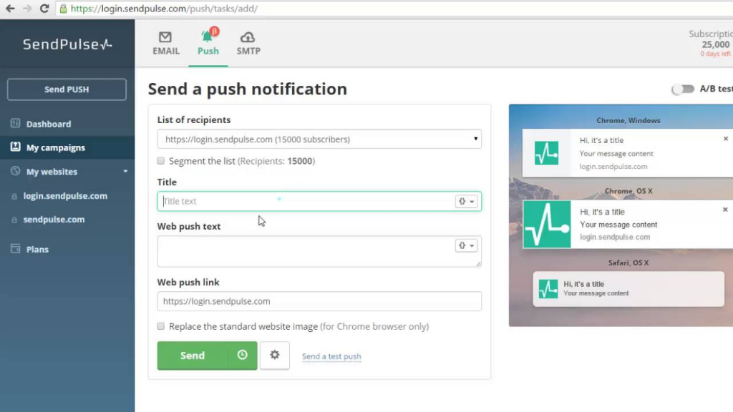Viewport: 733px width, 412px height.
Task: Enable the A/B test toggle
Action: [x=683, y=89]
